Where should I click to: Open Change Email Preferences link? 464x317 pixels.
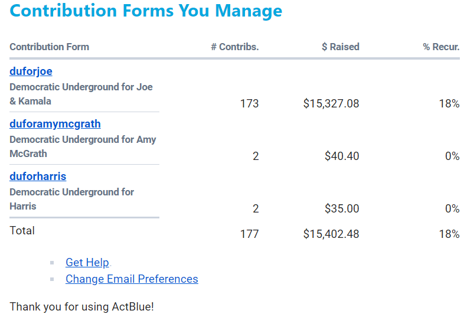click(132, 279)
